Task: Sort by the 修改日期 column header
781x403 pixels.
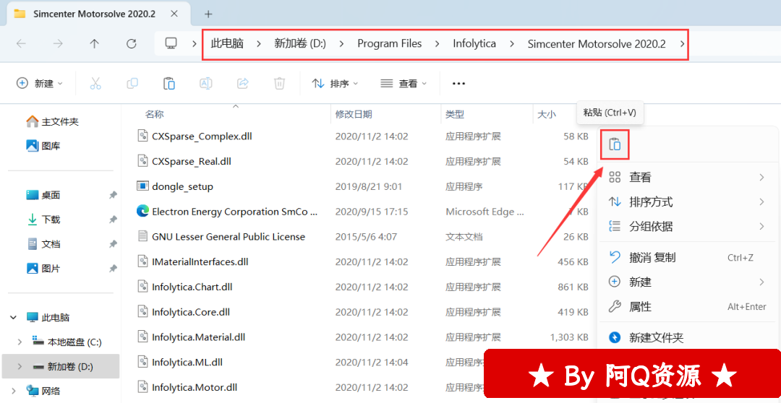Action: click(x=354, y=114)
